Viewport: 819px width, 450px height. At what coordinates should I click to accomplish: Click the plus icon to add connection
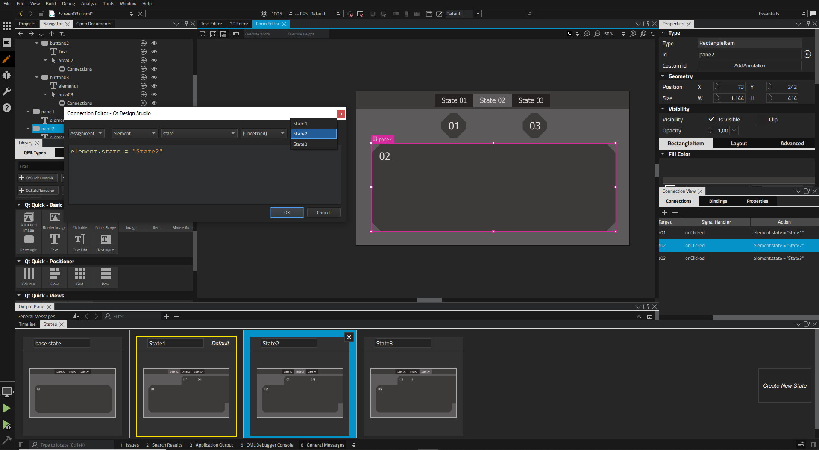click(665, 212)
